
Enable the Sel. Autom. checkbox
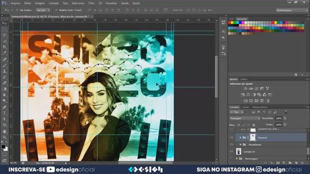tap(17, 10)
